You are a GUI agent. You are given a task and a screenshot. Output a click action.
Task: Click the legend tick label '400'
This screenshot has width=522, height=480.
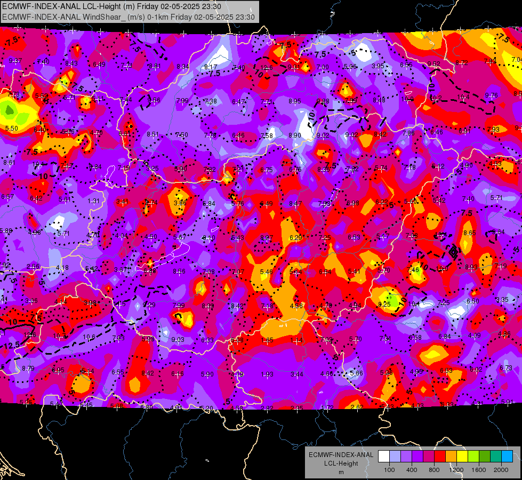pyautogui.click(x=412, y=470)
